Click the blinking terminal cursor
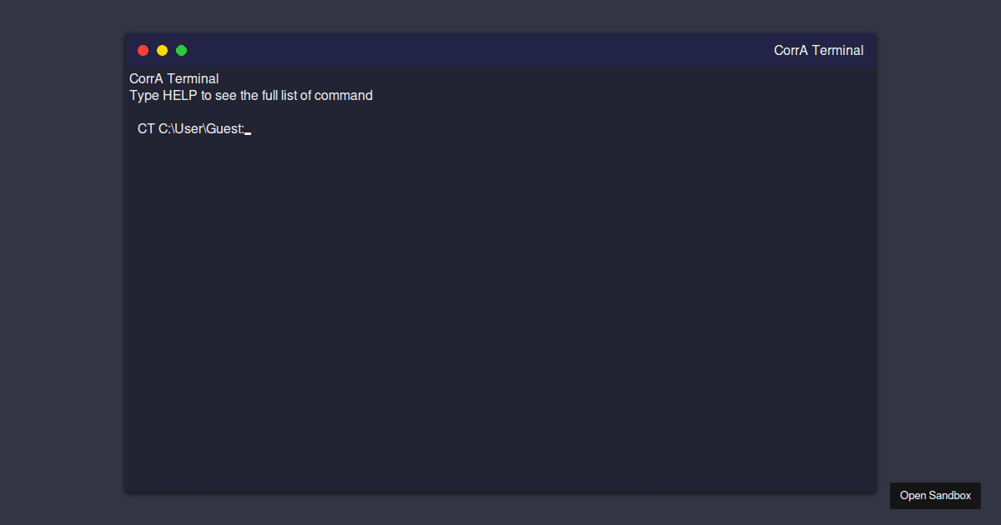 coord(248,132)
